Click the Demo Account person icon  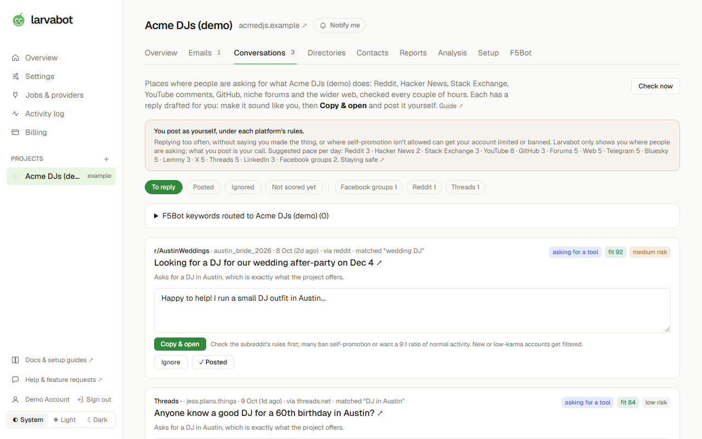pyautogui.click(x=15, y=399)
